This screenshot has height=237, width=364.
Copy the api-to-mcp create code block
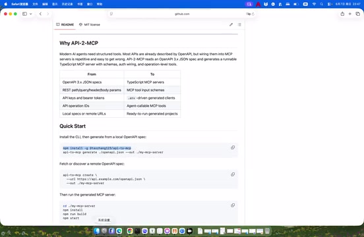[233, 174]
